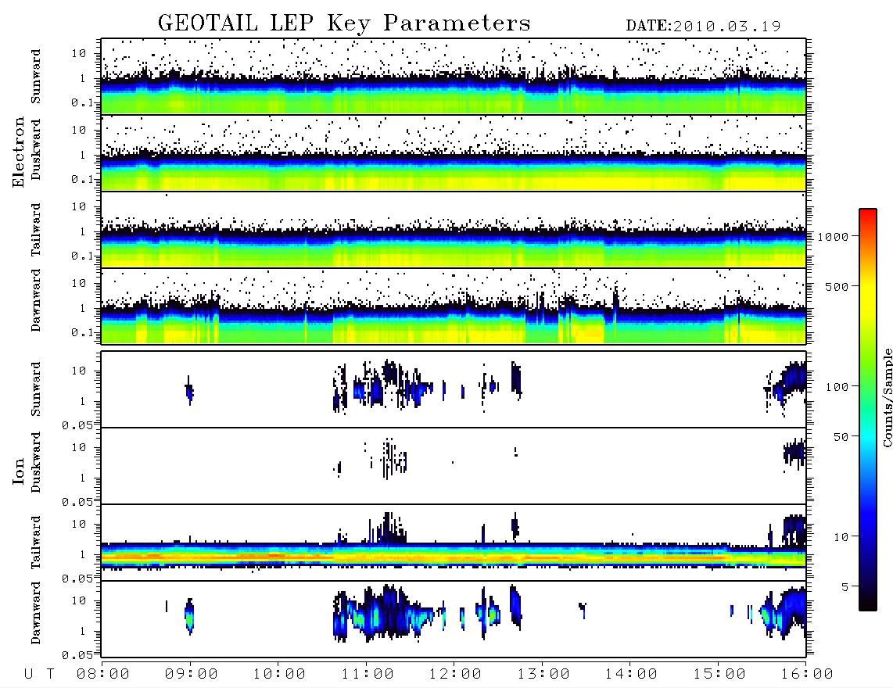Click the Electron Tailward panel label
The width and height of the screenshot is (893, 688).
(x=36, y=229)
